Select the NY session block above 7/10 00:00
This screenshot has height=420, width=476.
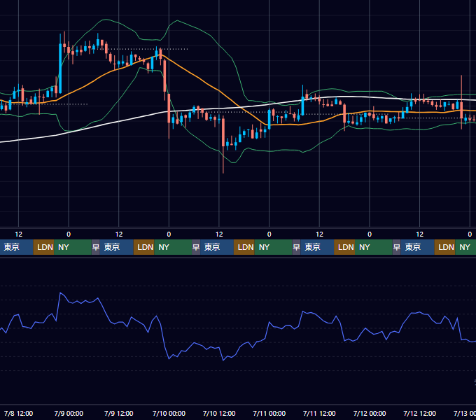pyautogui.click(x=173, y=247)
